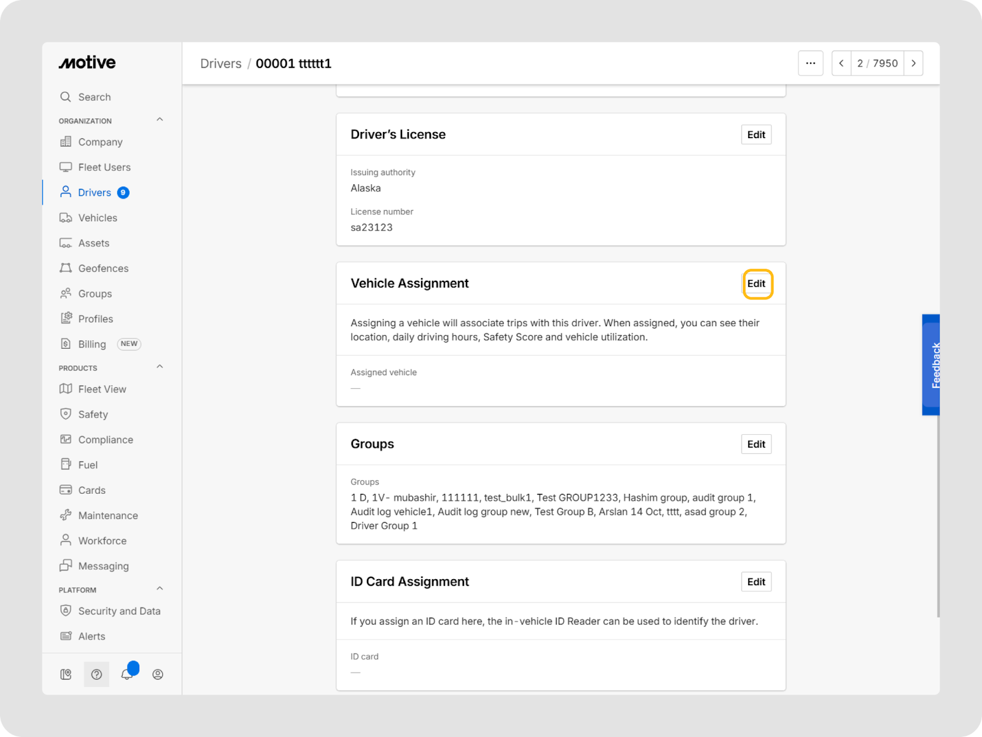The image size is (982, 737).
Task: Go to the previous driver record
Action: (841, 63)
